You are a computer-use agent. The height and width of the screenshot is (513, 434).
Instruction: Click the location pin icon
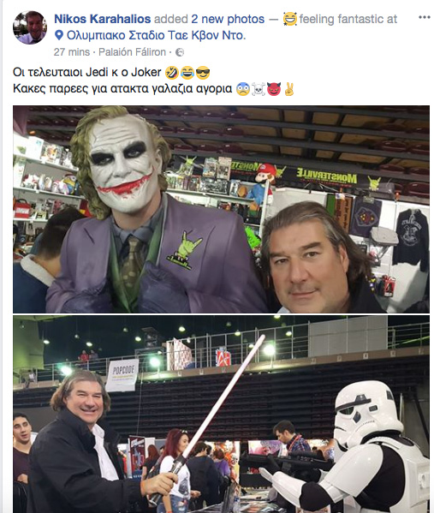[59, 35]
